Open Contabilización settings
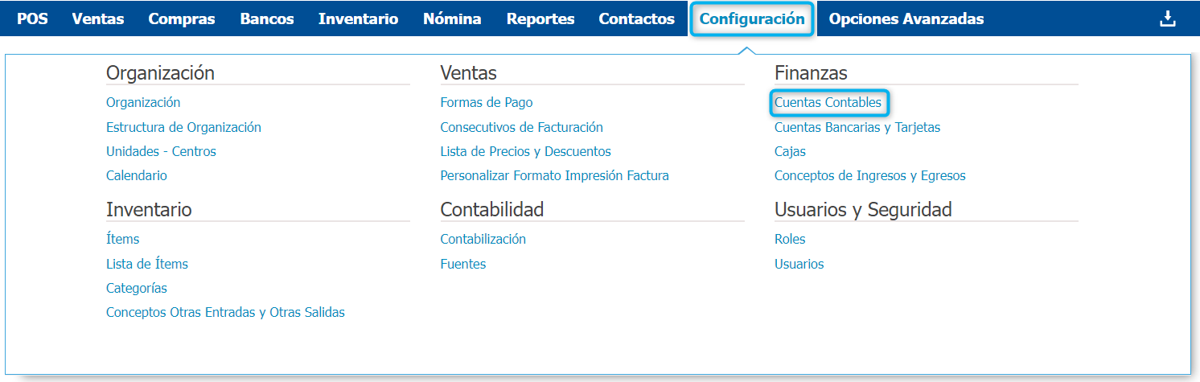The width and height of the screenshot is (1200, 382). (483, 239)
